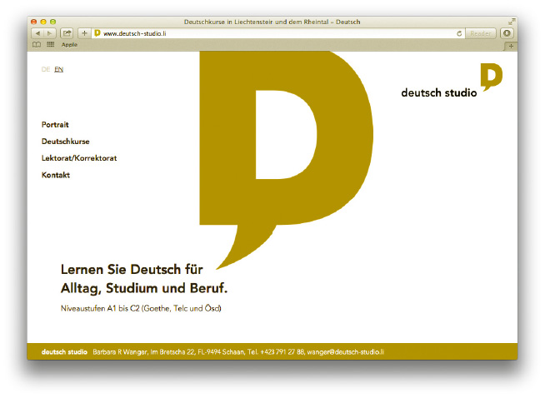Click the plus button beside the address bar
This screenshot has width=545, height=398.
click(x=84, y=33)
